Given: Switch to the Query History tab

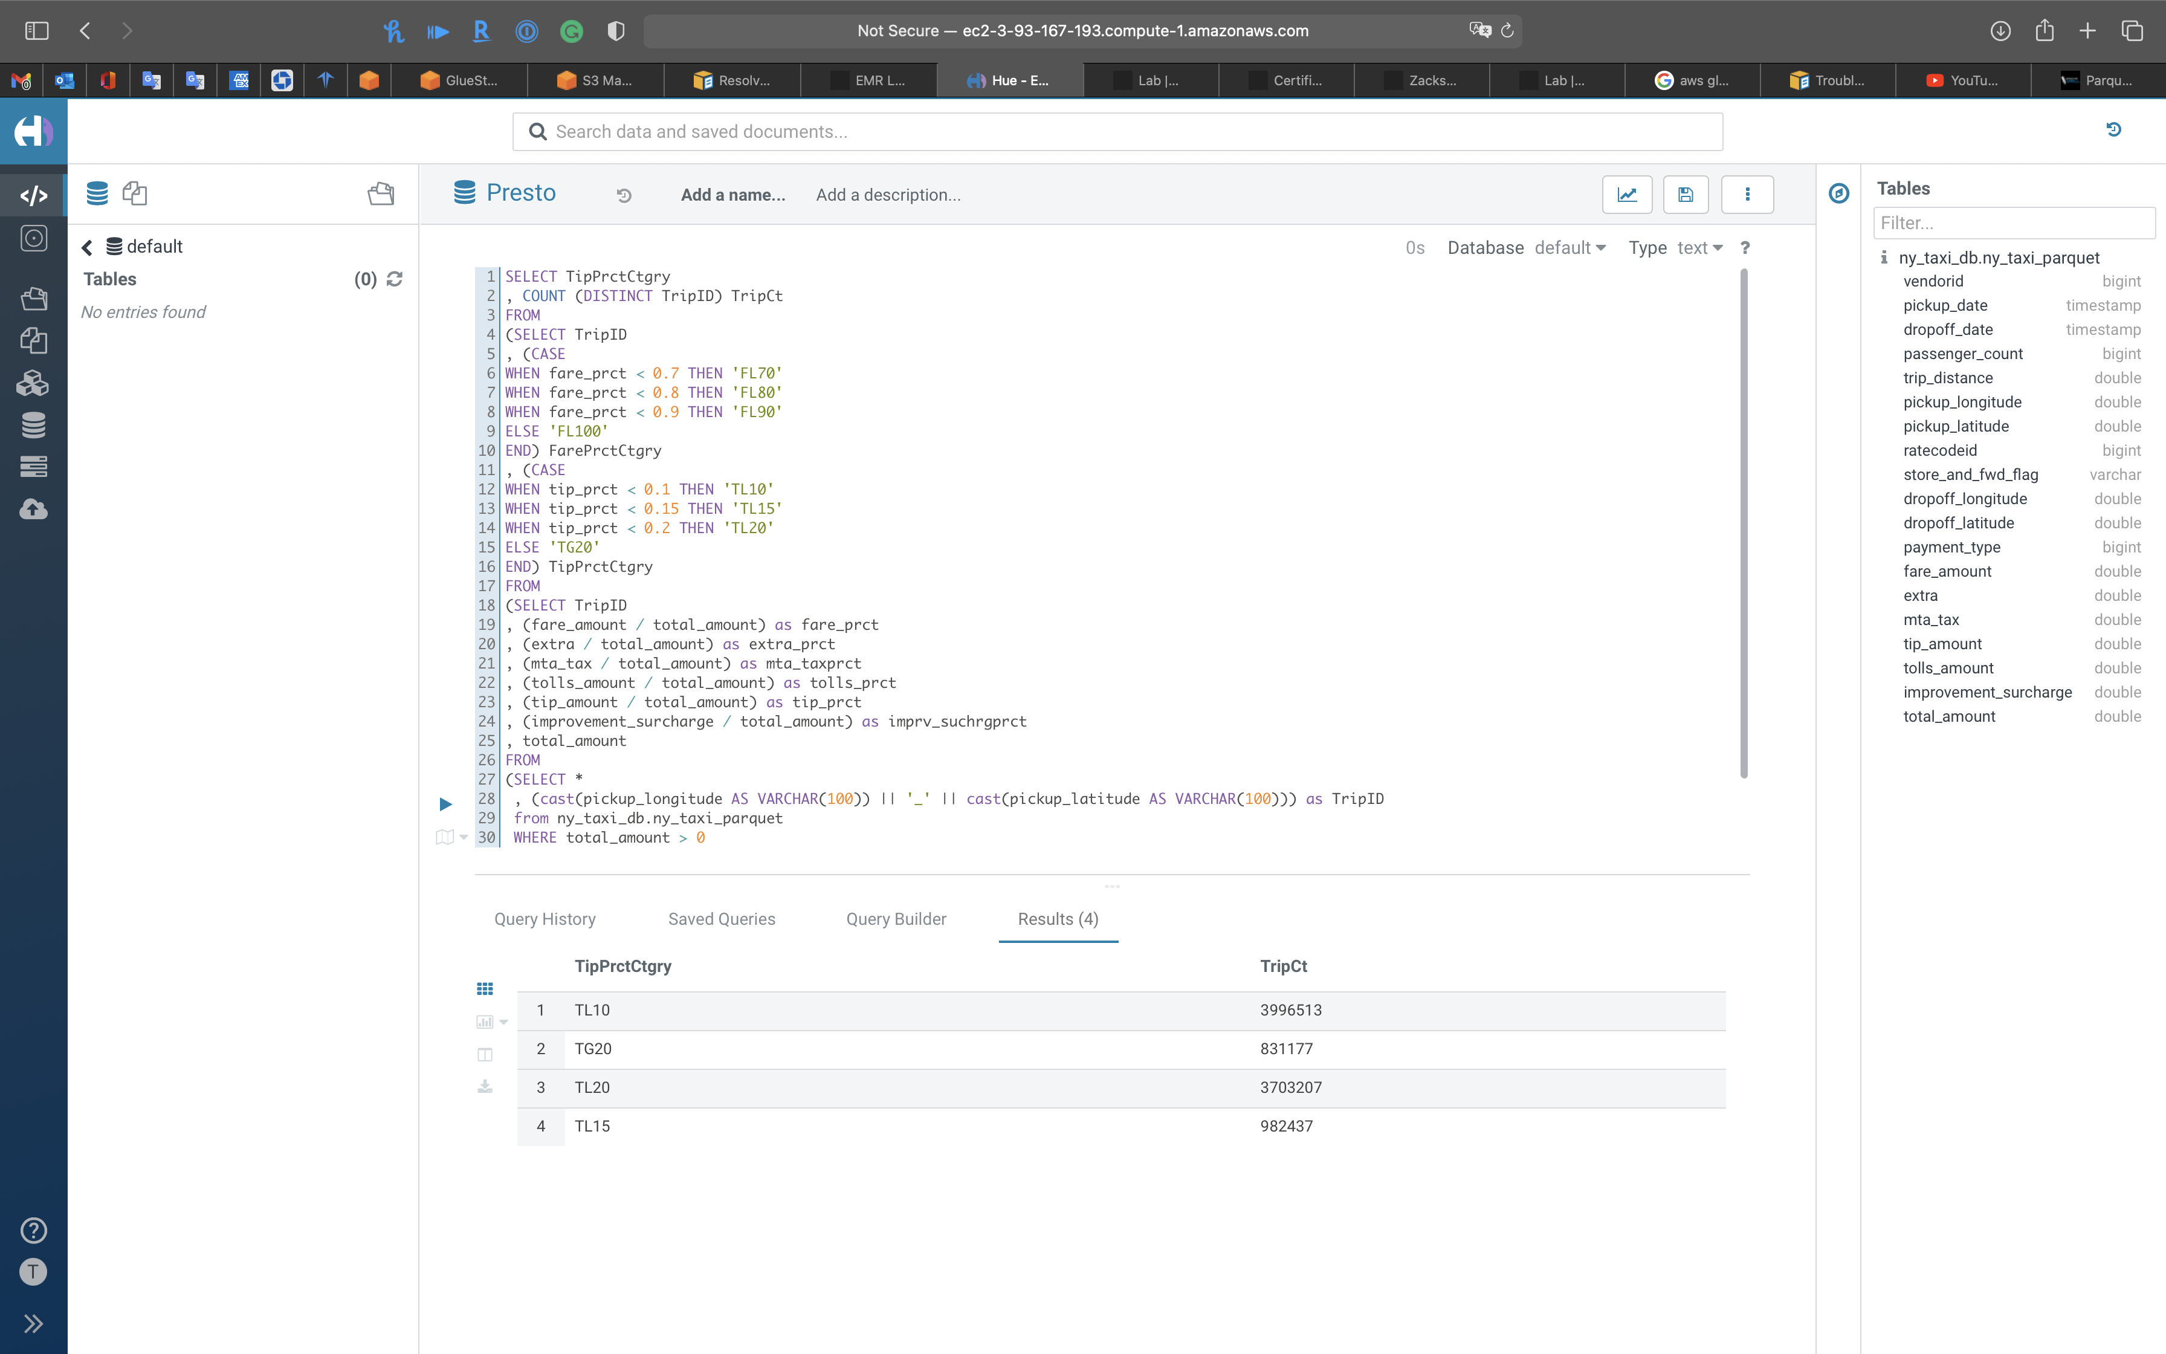Looking at the screenshot, I should (544, 919).
